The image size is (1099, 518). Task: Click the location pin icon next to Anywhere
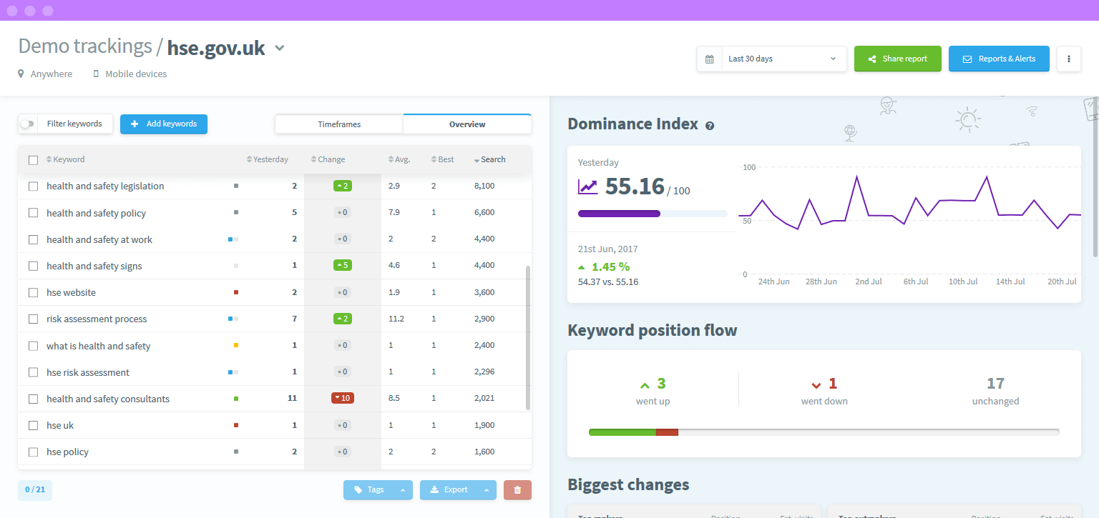click(x=21, y=74)
